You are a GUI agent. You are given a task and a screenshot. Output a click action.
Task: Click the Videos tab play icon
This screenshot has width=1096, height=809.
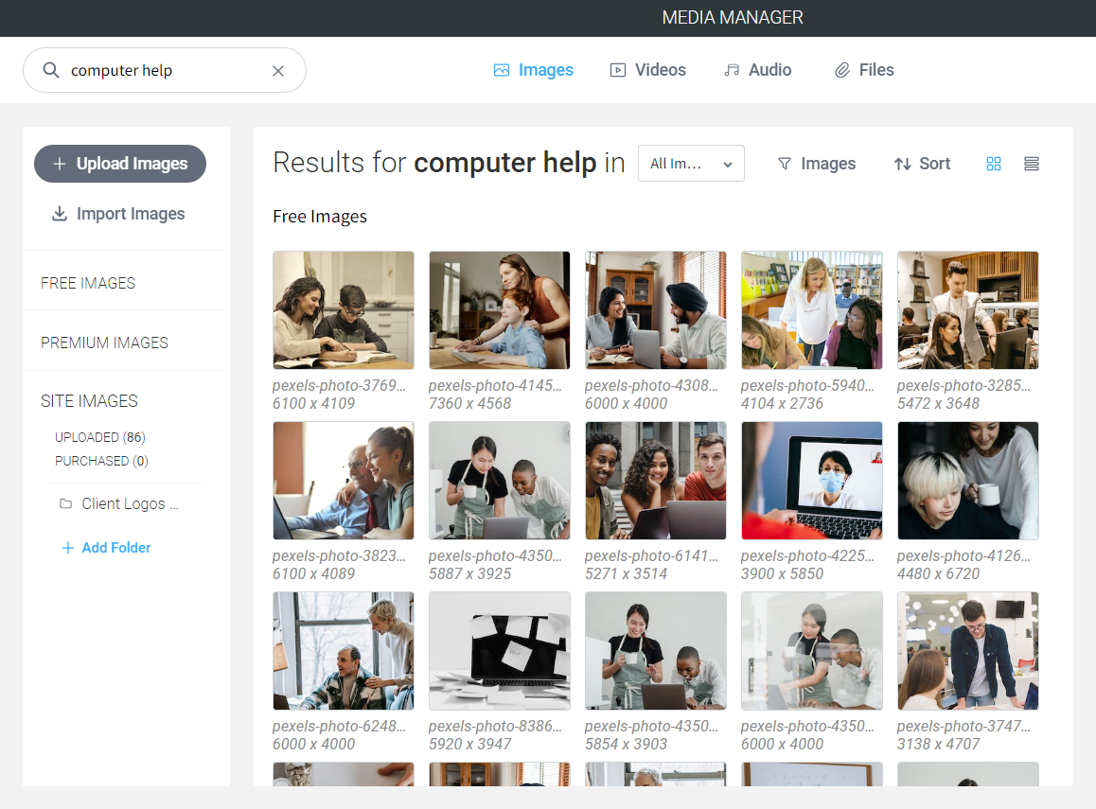pos(618,70)
